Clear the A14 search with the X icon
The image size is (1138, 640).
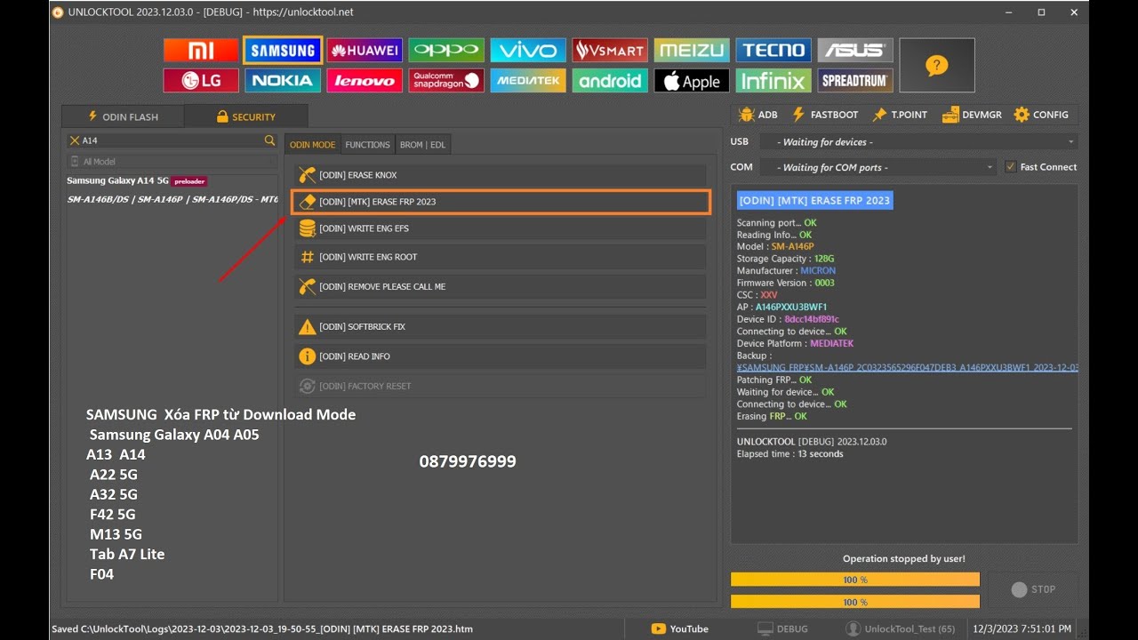(75, 140)
